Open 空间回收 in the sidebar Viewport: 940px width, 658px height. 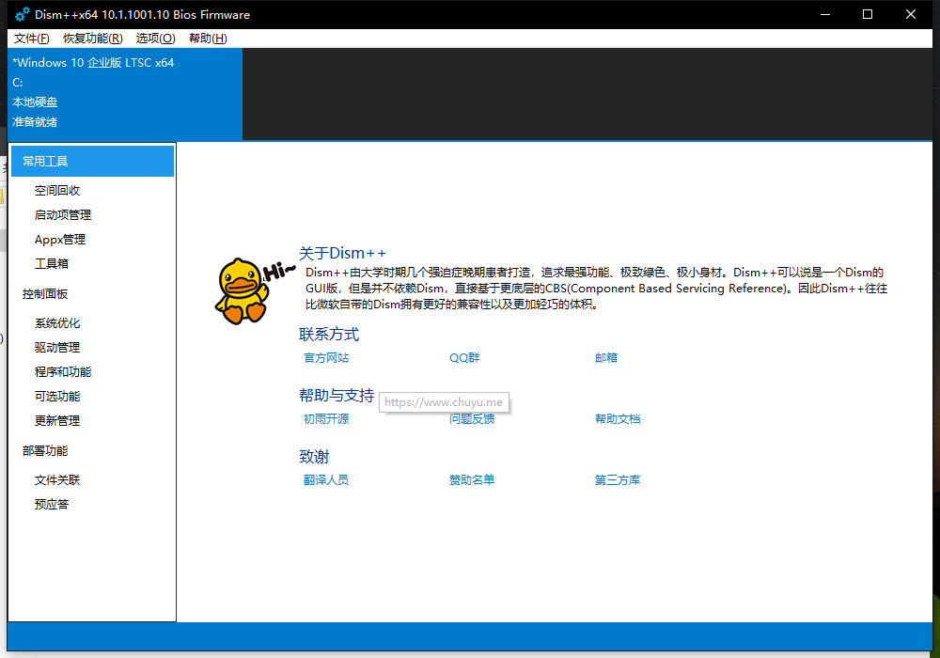pos(57,191)
